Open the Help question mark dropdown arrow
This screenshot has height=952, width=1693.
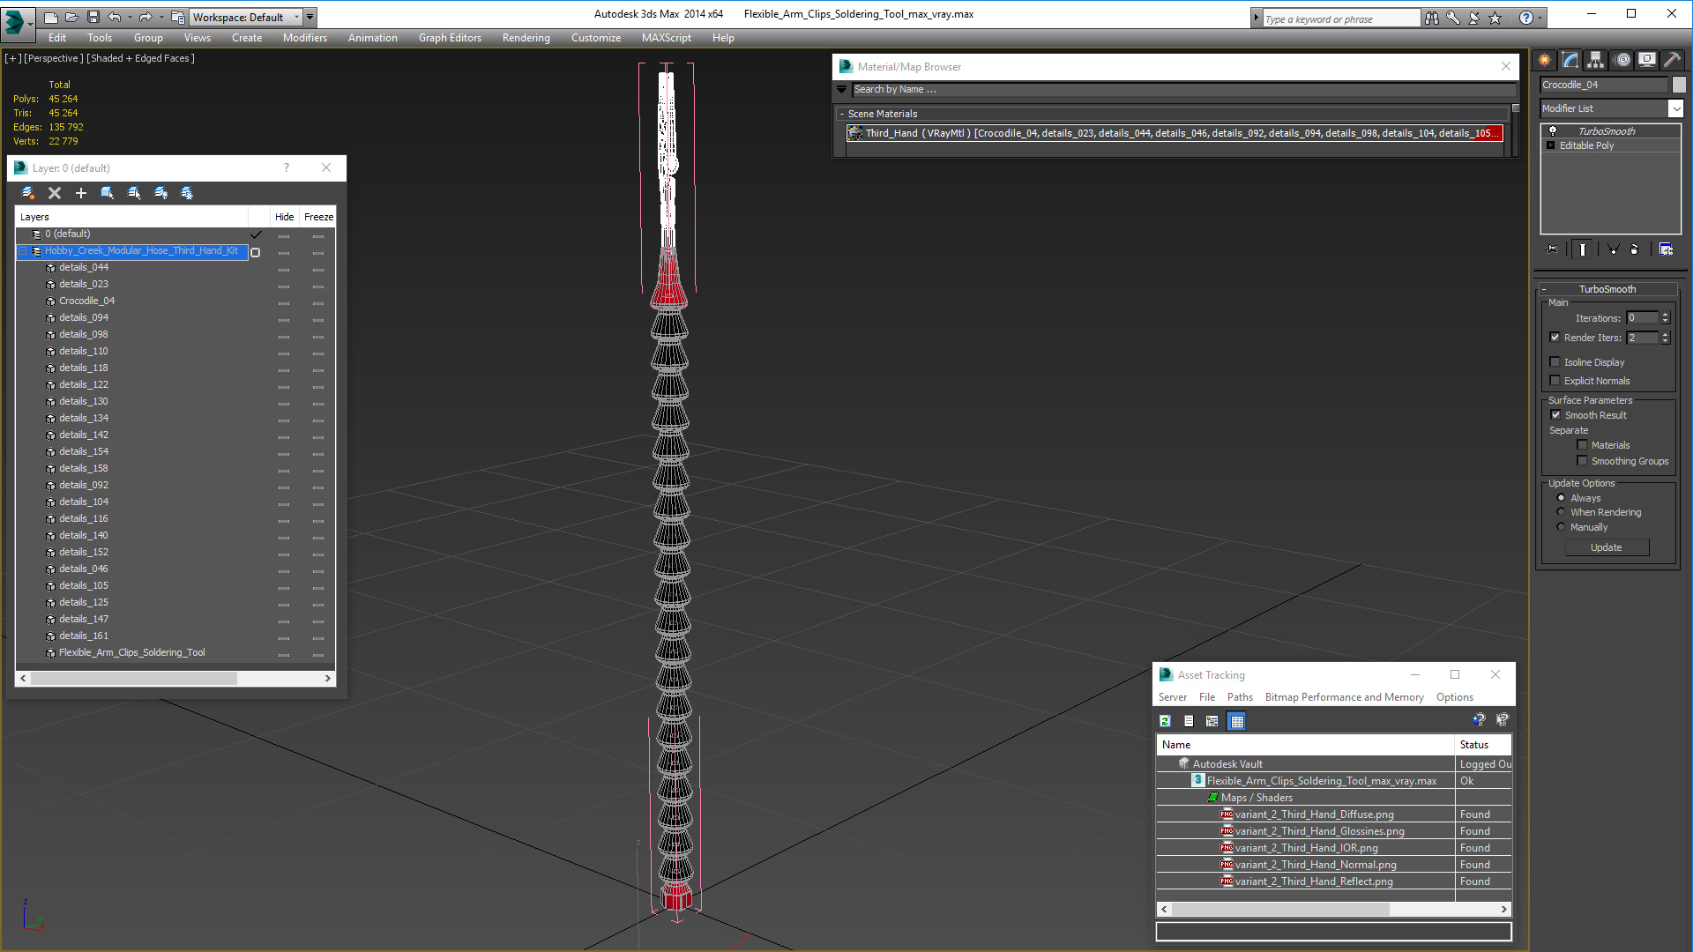click(1540, 18)
